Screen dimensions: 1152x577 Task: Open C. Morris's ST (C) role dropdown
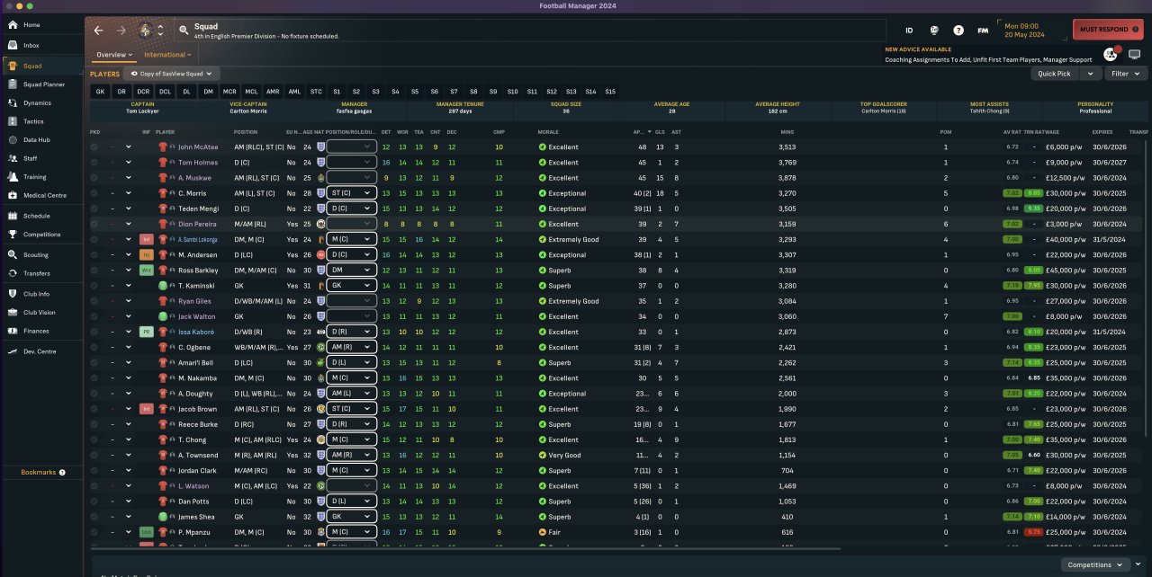(351, 193)
